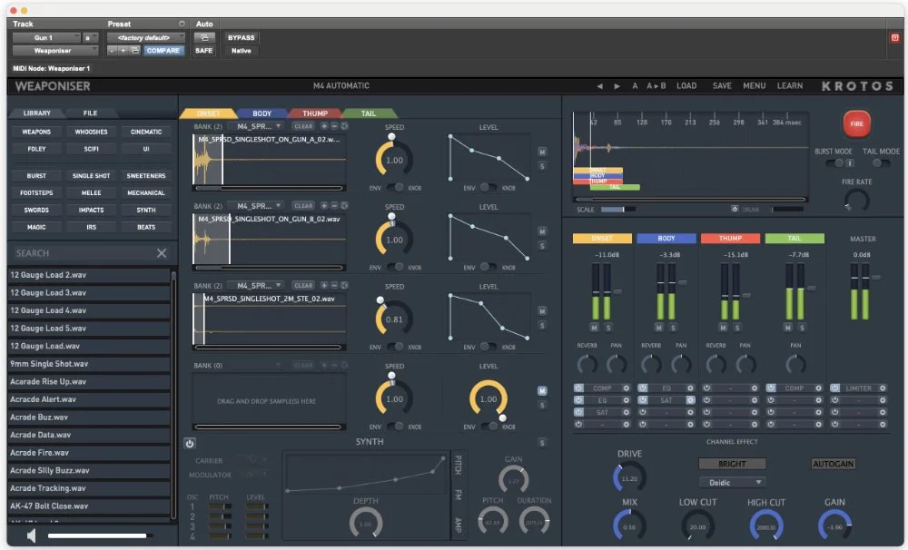
Task: Open the Pro Tools automation enable window icon
Action: [x=204, y=37]
